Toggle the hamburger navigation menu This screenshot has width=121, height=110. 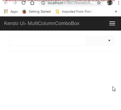click(x=112, y=23)
